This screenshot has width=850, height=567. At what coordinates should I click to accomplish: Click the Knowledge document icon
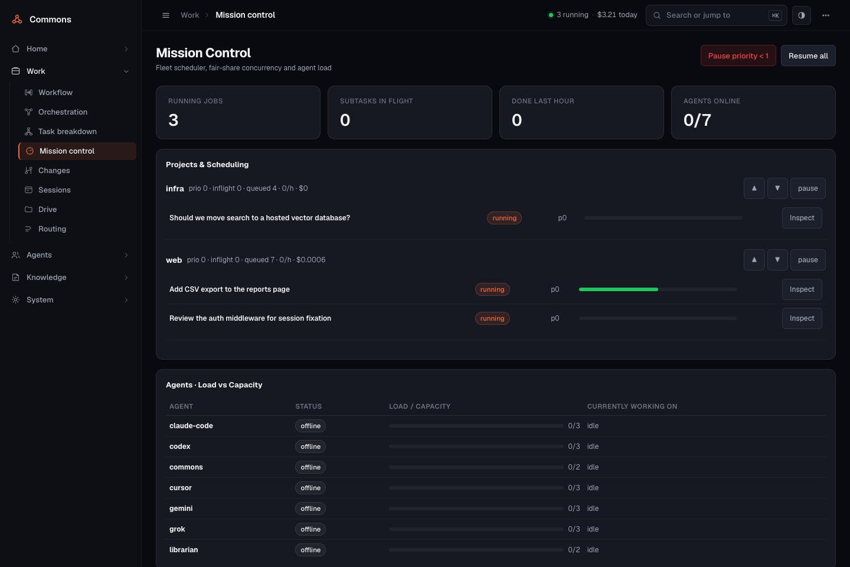(16, 278)
